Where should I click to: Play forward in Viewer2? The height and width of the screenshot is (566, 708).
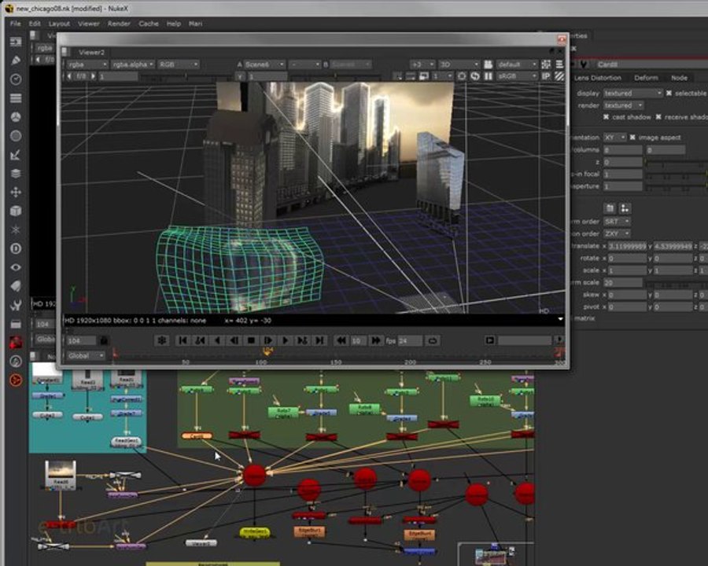point(286,340)
